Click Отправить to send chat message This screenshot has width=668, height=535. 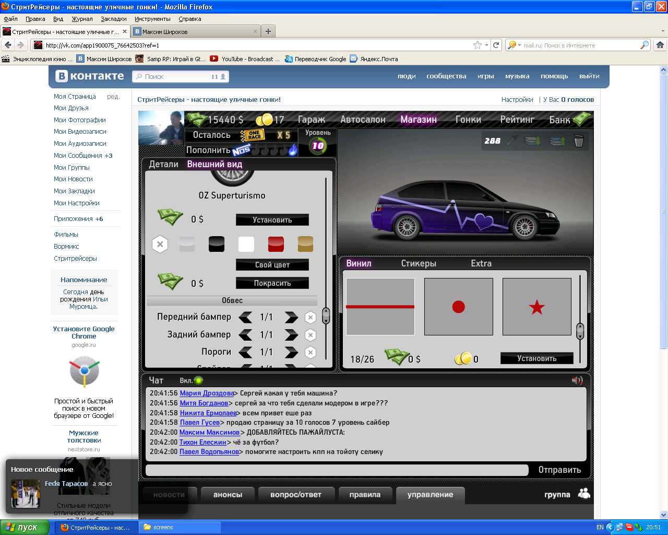(559, 470)
